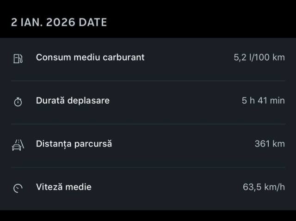Click the 5,2 l/100 km value
Viewport: 296px width, 221px height.
(259, 57)
